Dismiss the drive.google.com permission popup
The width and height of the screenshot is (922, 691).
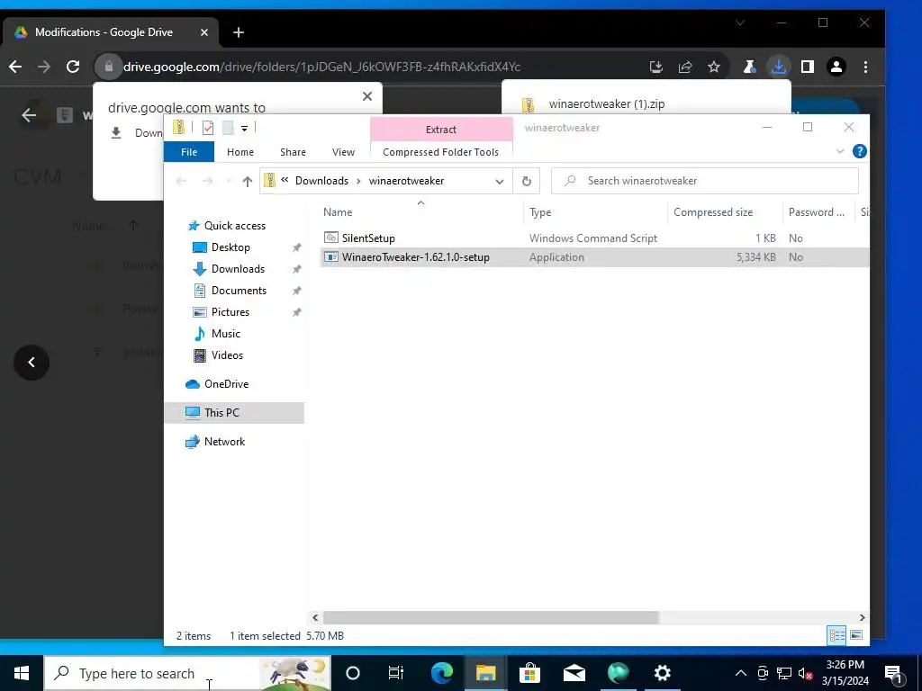(x=367, y=95)
